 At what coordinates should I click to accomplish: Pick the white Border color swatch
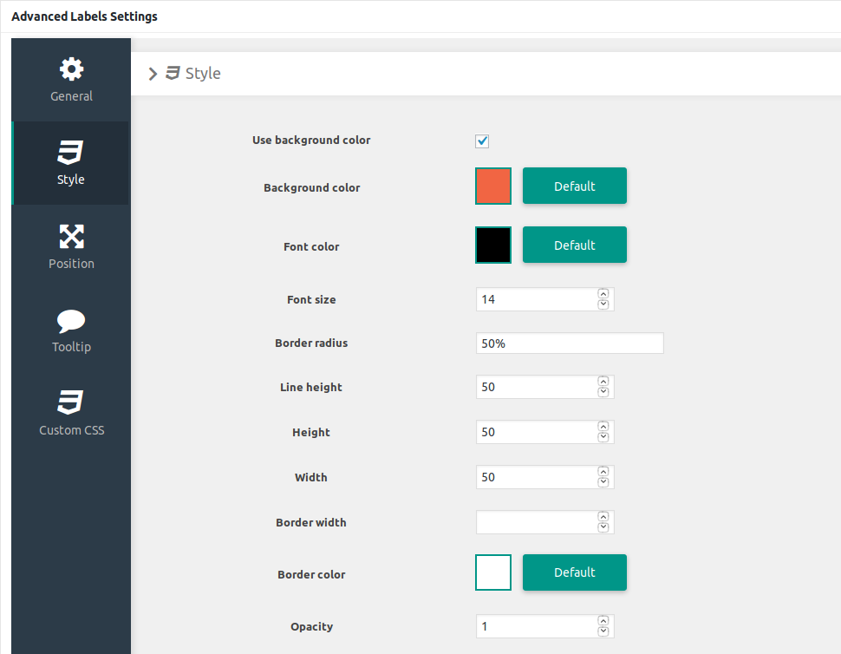tap(493, 572)
